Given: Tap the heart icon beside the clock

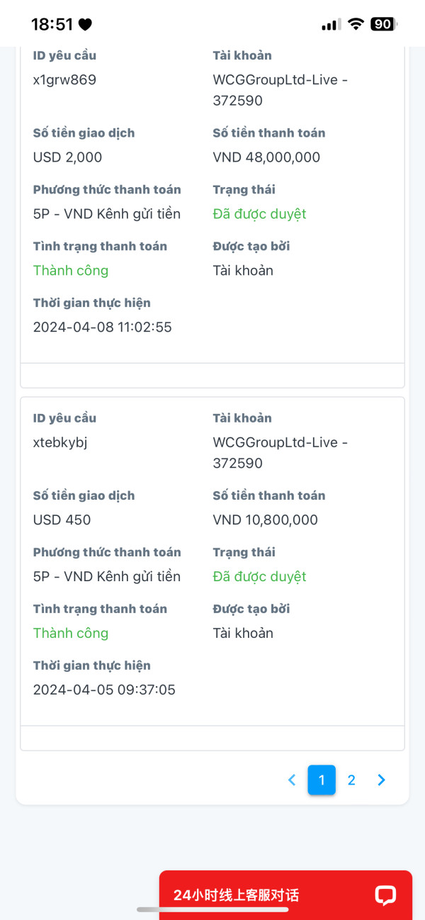Looking at the screenshot, I should point(85,25).
